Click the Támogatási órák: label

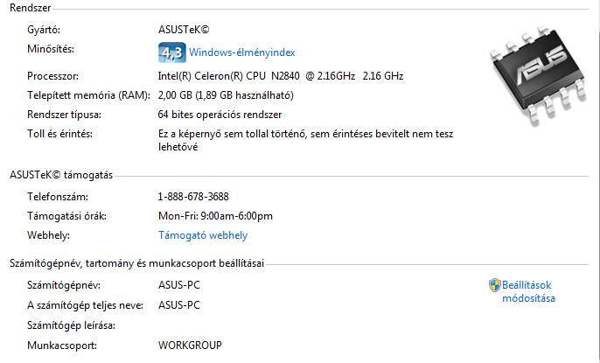(66, 216)
